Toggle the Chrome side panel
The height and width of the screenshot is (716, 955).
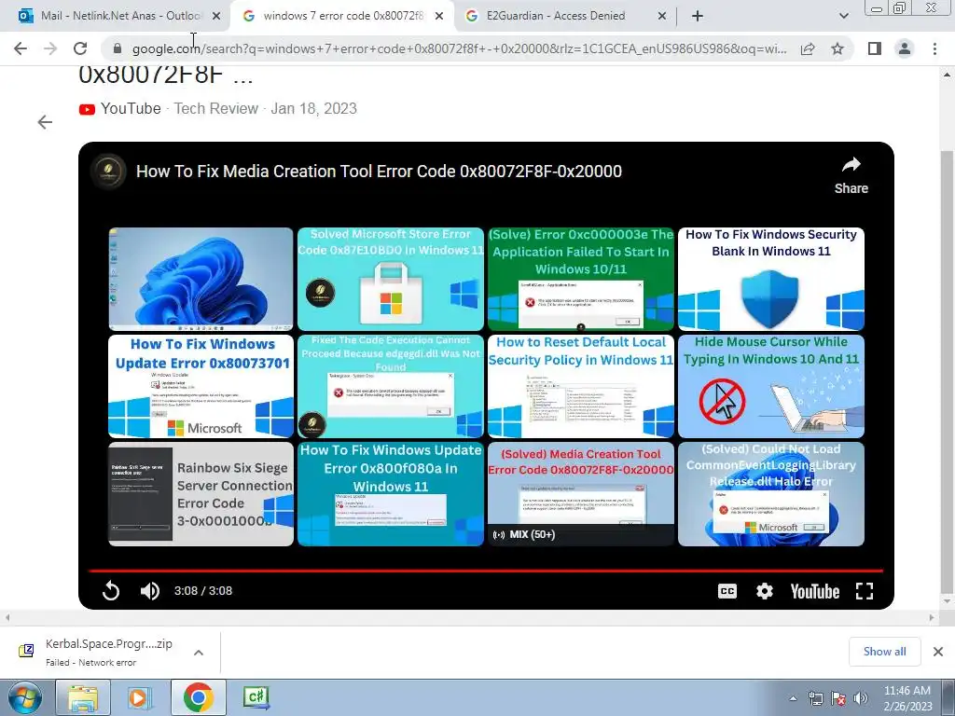tap(875, 48)
